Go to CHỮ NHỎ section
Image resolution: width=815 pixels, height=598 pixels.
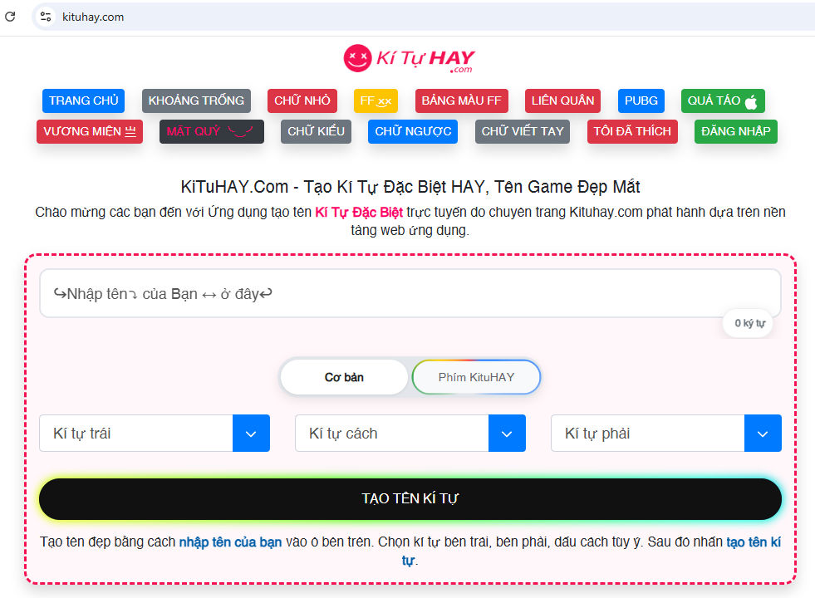302,100
